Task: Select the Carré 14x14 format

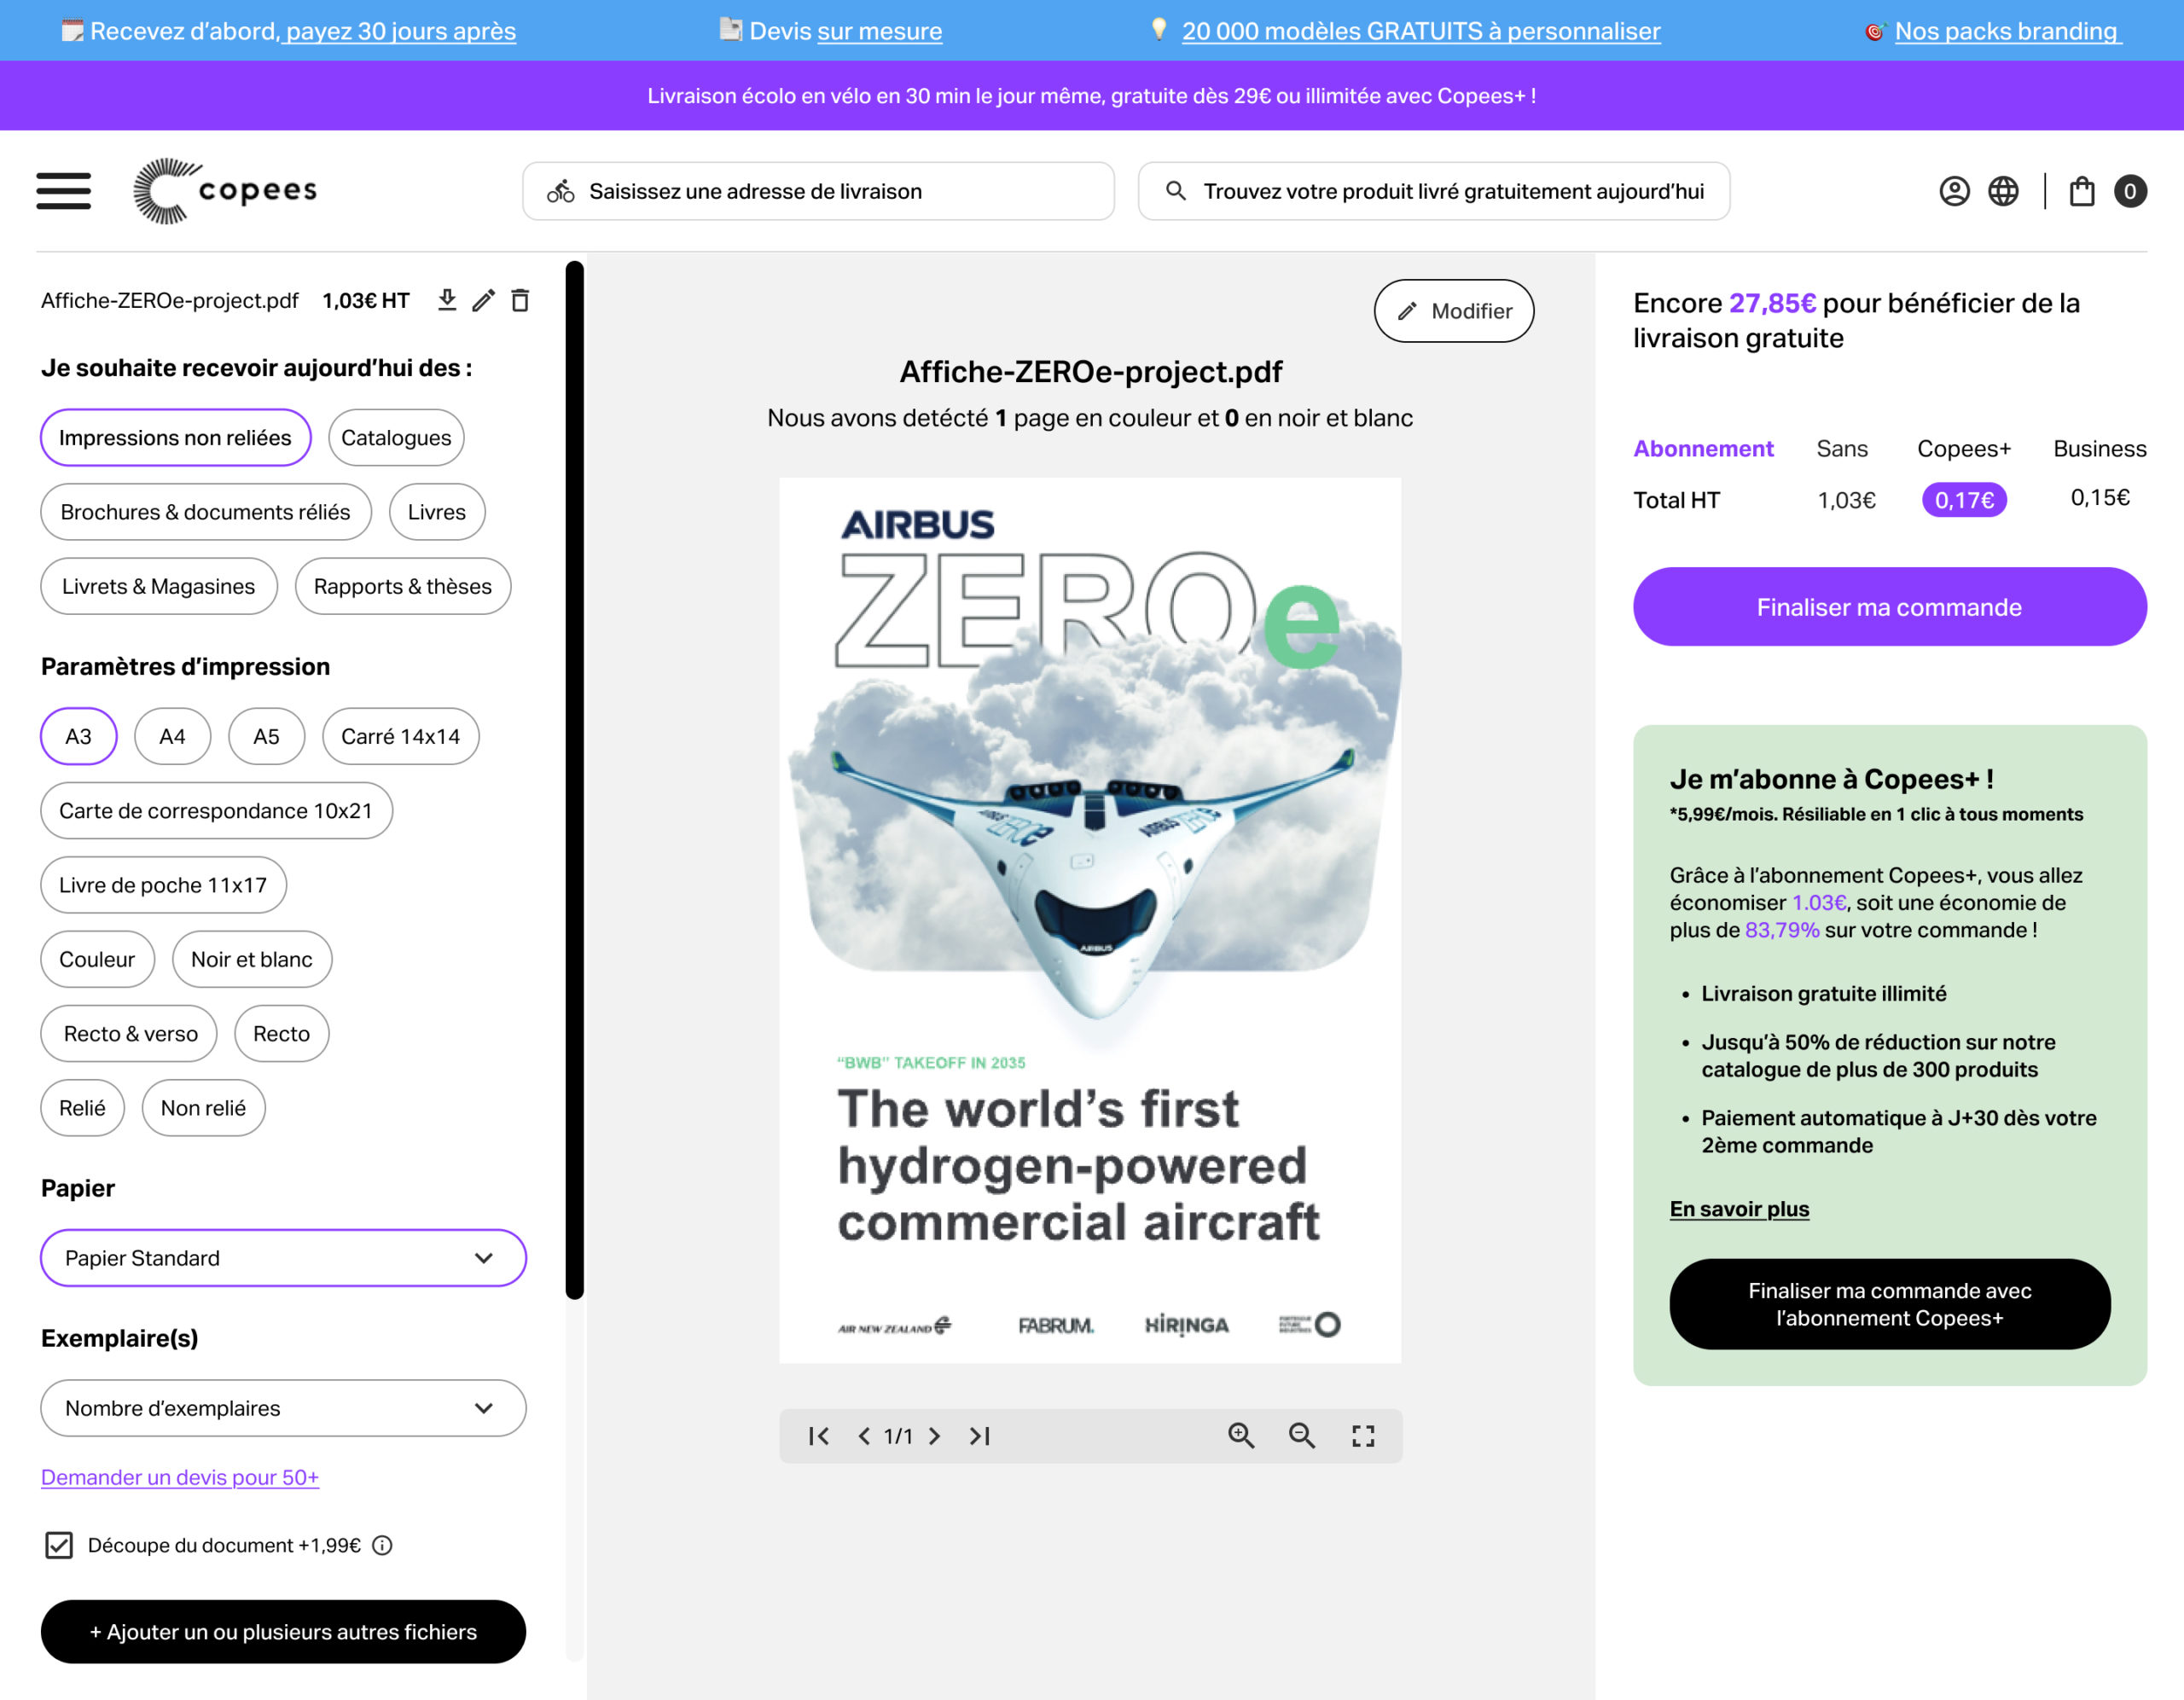Action: point(400,736)
